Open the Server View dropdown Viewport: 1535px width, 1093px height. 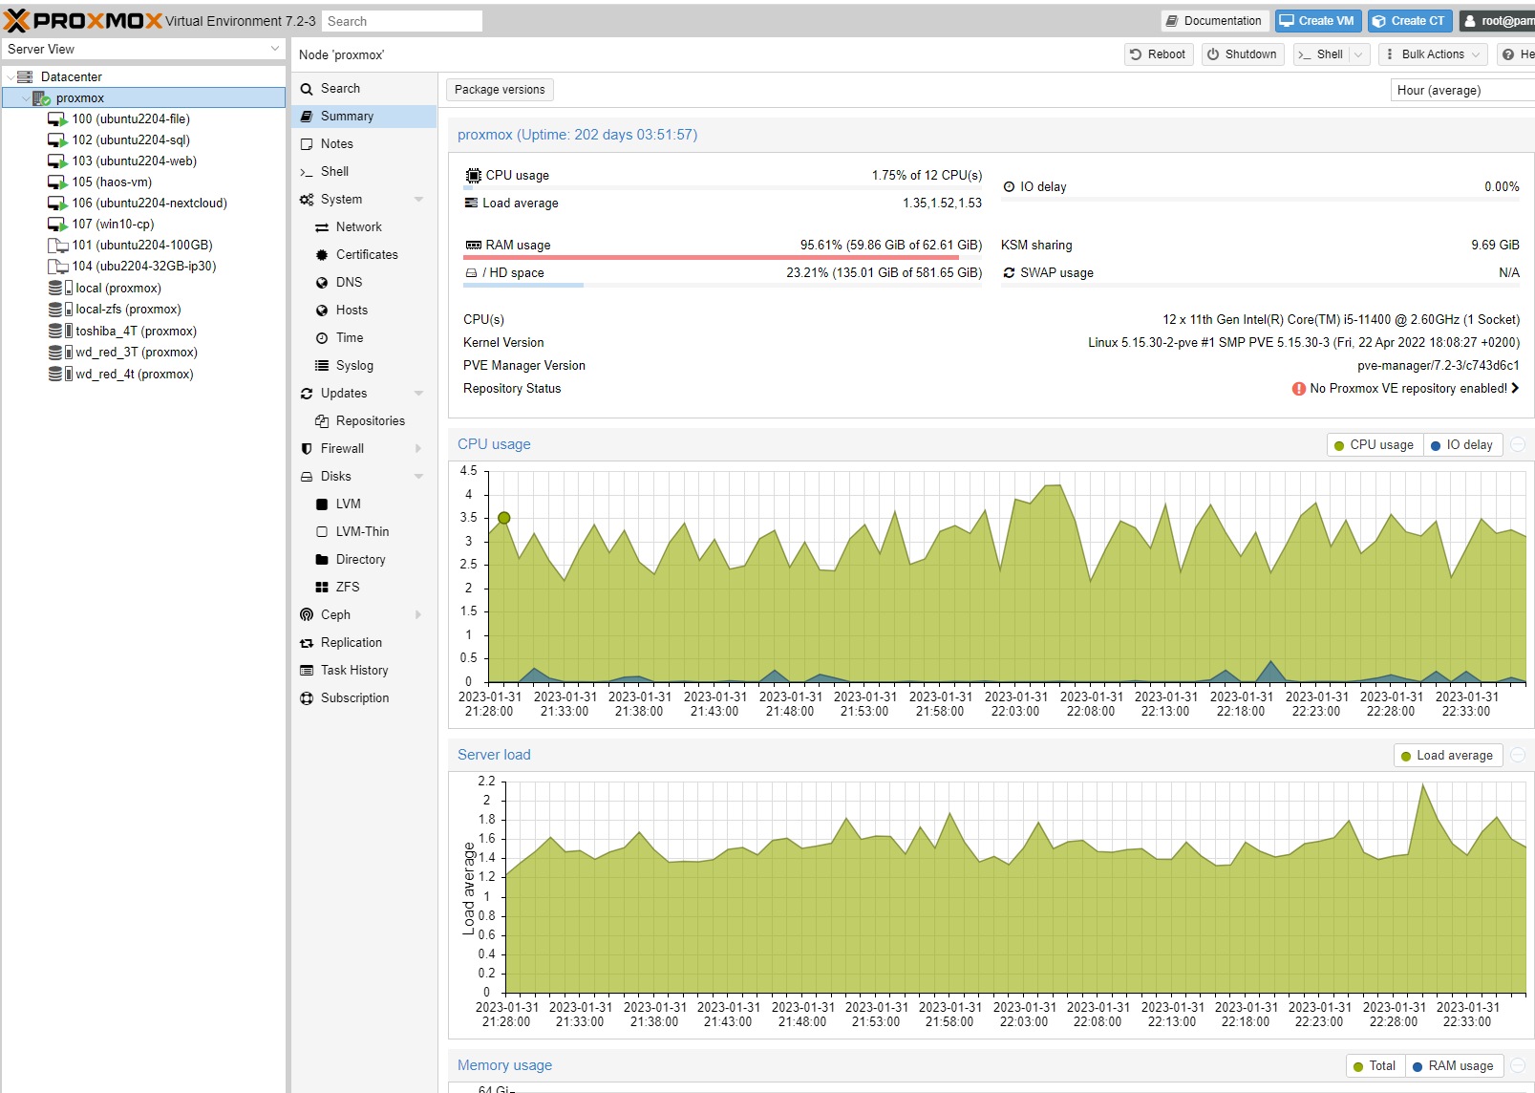(x=275, y=49)
